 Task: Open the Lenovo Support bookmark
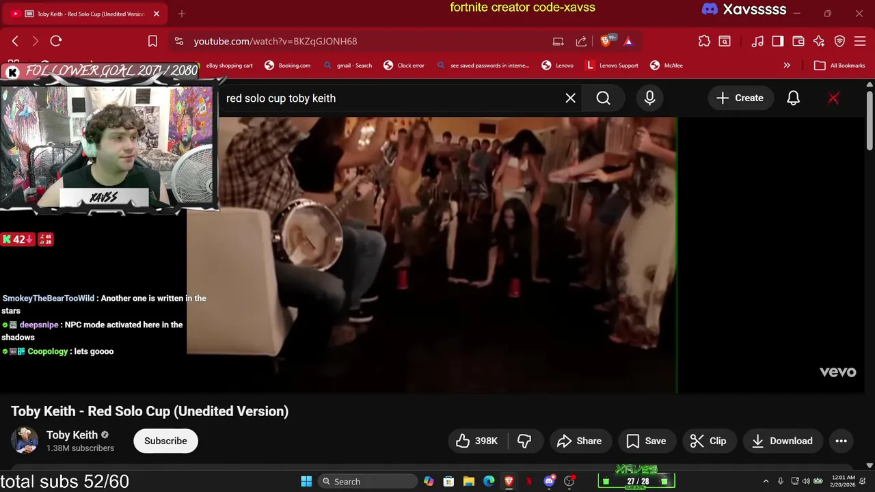[x=612, y=66]
